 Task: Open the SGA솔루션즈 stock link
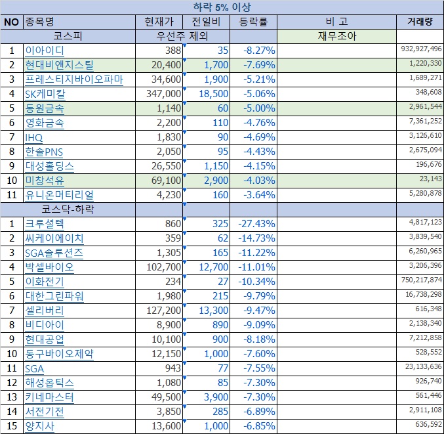click(x=54, y=253)
